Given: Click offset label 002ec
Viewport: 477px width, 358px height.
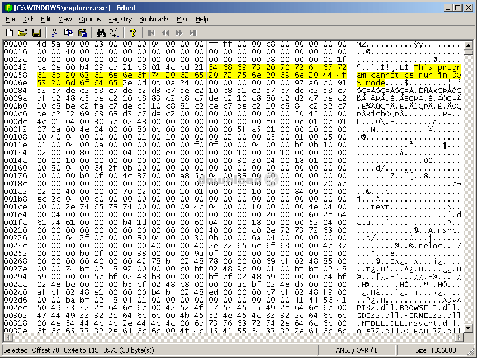Looking at the screenshot, I should (x=16, y=308).
